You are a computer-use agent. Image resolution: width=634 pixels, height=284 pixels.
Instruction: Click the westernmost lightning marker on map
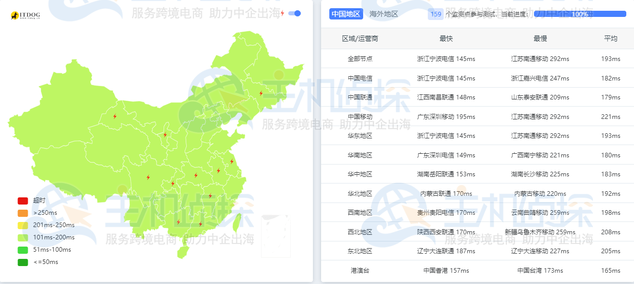point(115,116)
